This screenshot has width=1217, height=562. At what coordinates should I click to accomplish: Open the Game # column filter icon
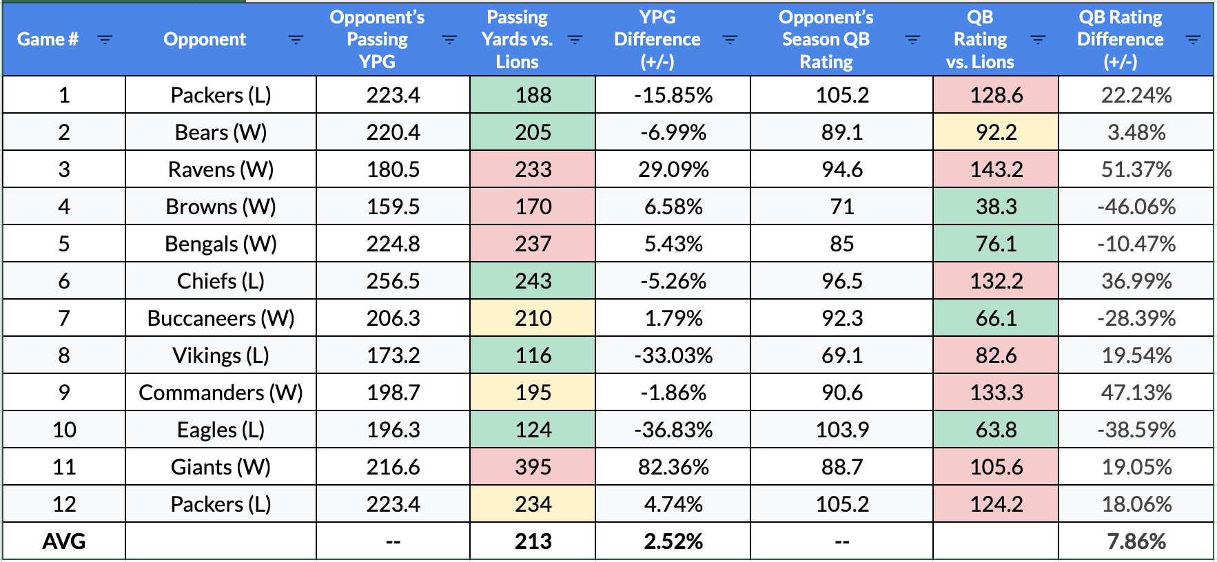pos(105,40)
